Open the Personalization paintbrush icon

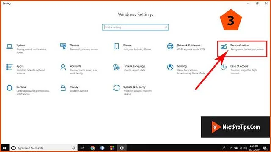tap(224, 46)
